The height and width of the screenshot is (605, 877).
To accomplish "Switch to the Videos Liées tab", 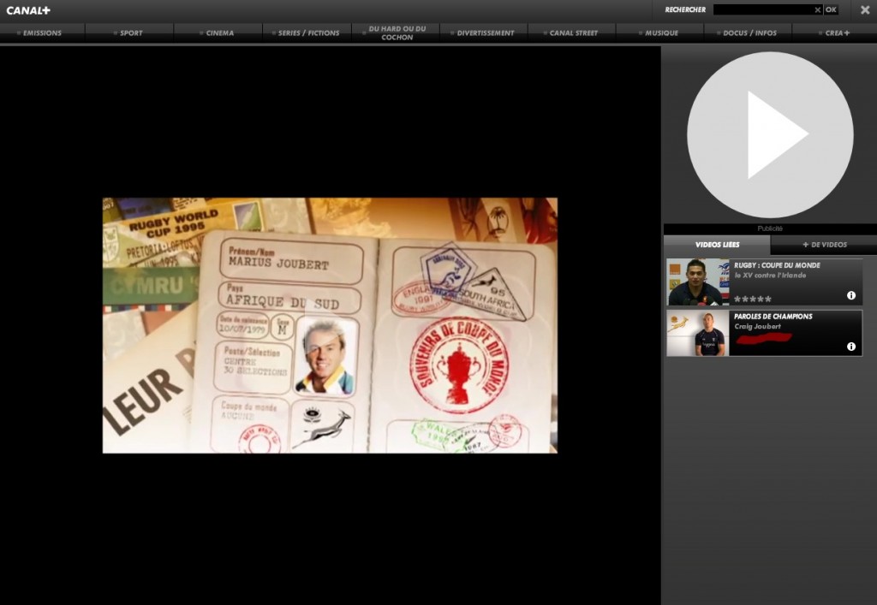I will tap(717, 245).
